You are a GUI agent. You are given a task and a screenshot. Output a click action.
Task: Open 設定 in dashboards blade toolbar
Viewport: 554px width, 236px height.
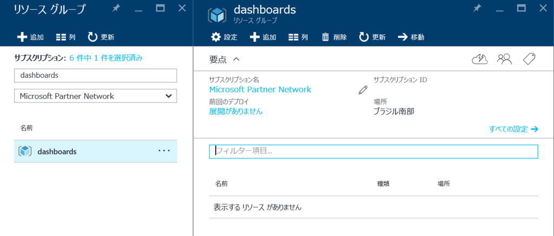pos(224,37)
